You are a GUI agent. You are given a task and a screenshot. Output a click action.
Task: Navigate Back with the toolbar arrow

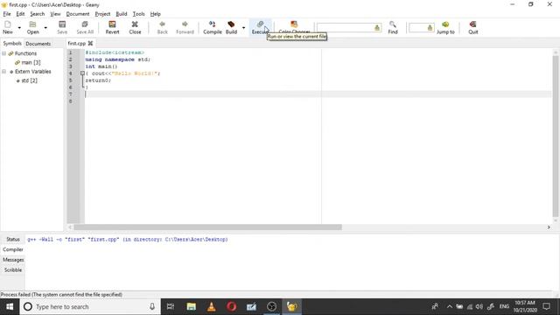[x=163, y=27]
